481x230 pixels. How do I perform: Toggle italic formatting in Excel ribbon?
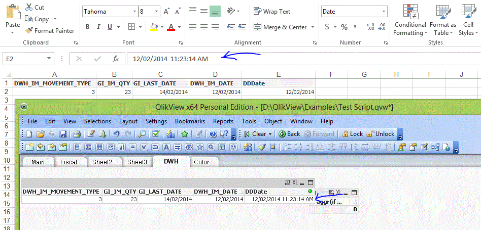pos(98,27)
